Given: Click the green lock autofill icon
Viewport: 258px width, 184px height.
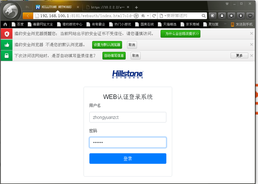Looking at the screenshot, I should click(x=7, y=56).
